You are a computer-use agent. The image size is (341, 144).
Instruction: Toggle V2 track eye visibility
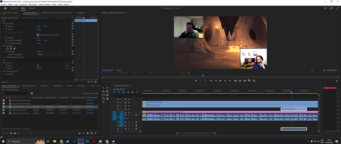point(129,109)
